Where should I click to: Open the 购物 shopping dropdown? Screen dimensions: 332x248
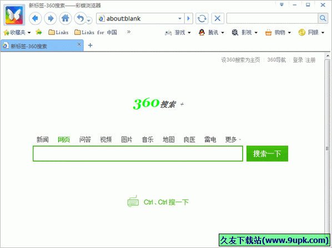tap(278, 33)
